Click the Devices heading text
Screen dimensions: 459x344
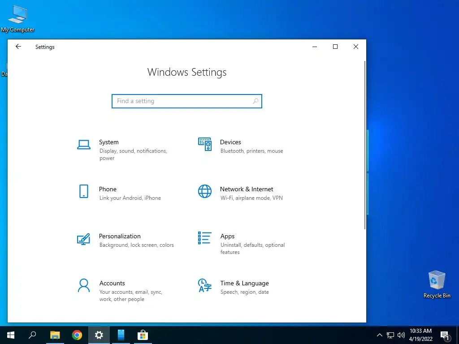click(x=230, y=142)
